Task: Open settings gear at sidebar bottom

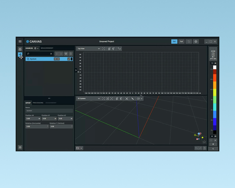Action: point(20,147)
